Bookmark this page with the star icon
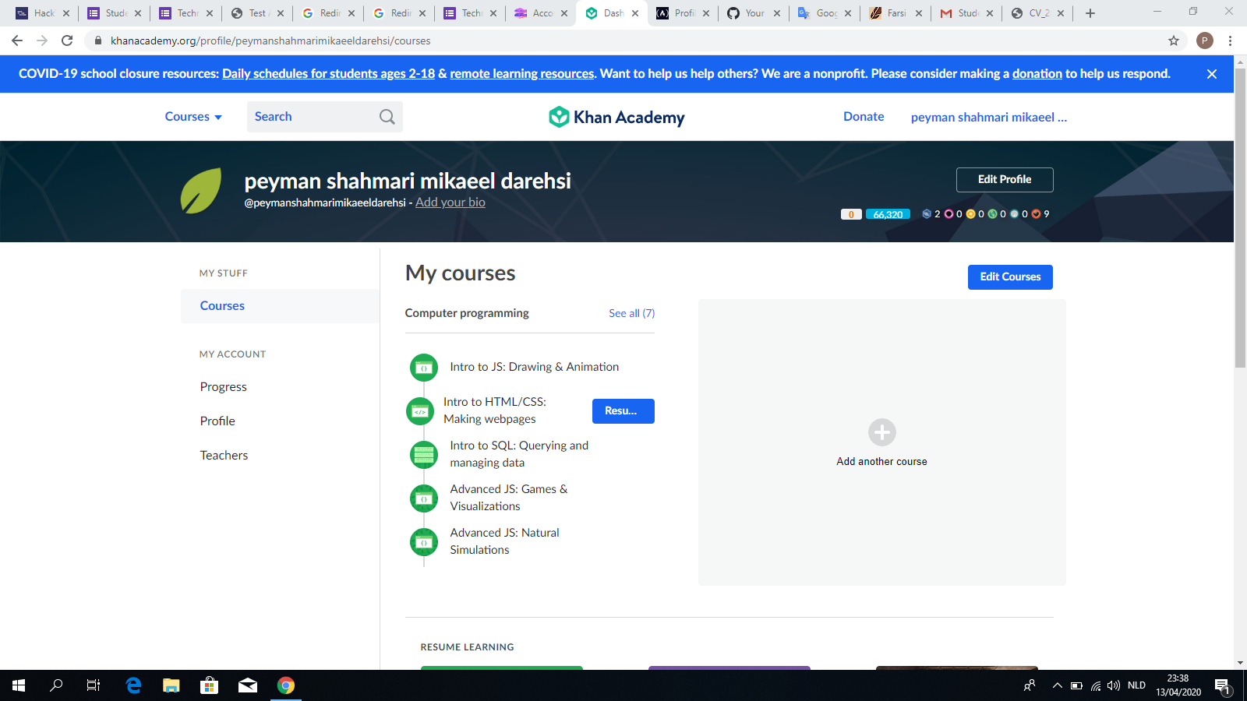The height and width of the screenshot is (701, 1247). point(1174,41)
